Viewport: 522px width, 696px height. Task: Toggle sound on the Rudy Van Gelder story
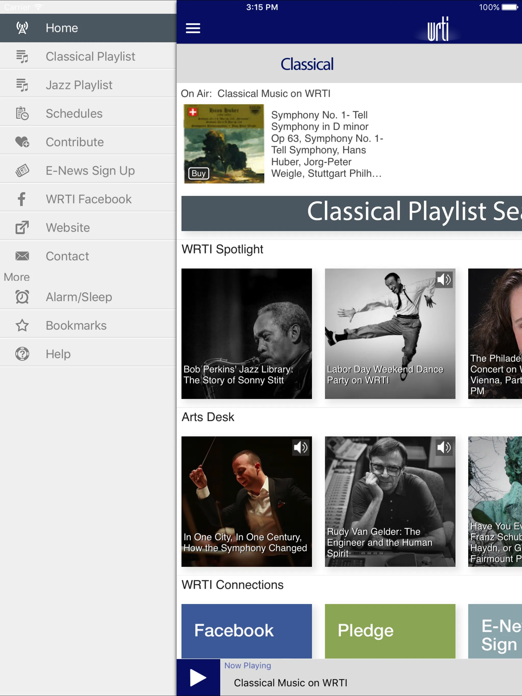tap(444, 447)
